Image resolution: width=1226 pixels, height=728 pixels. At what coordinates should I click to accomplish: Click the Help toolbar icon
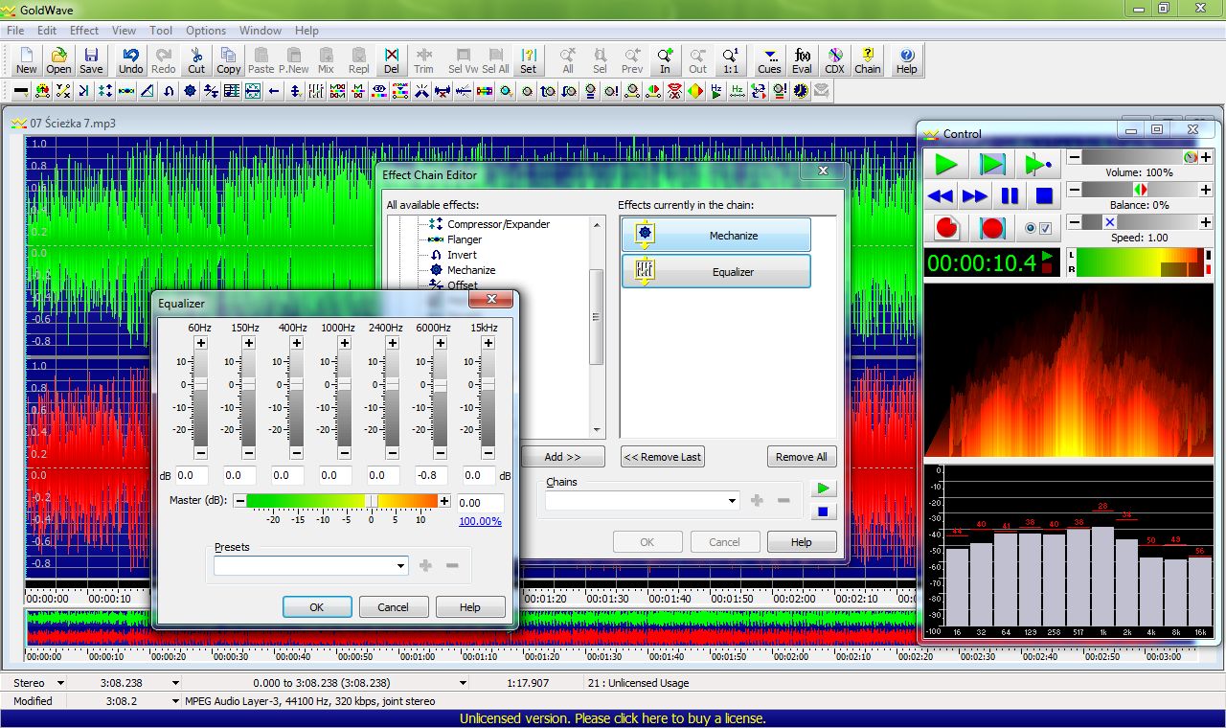tap(907, 60)
